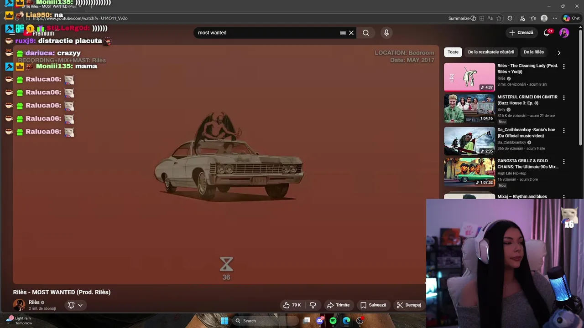
Task: Click 'Mixaj – Rhythm and blues' title
Action: tap(522, 197)
